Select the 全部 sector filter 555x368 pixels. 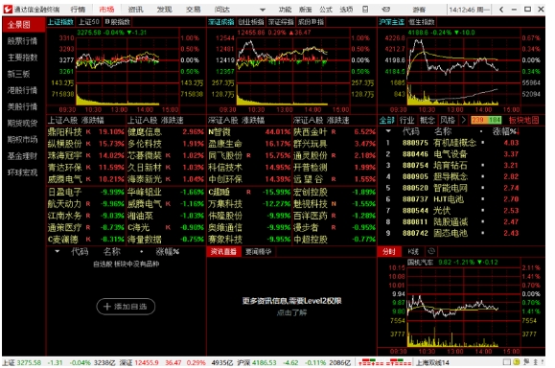[387, 121]
